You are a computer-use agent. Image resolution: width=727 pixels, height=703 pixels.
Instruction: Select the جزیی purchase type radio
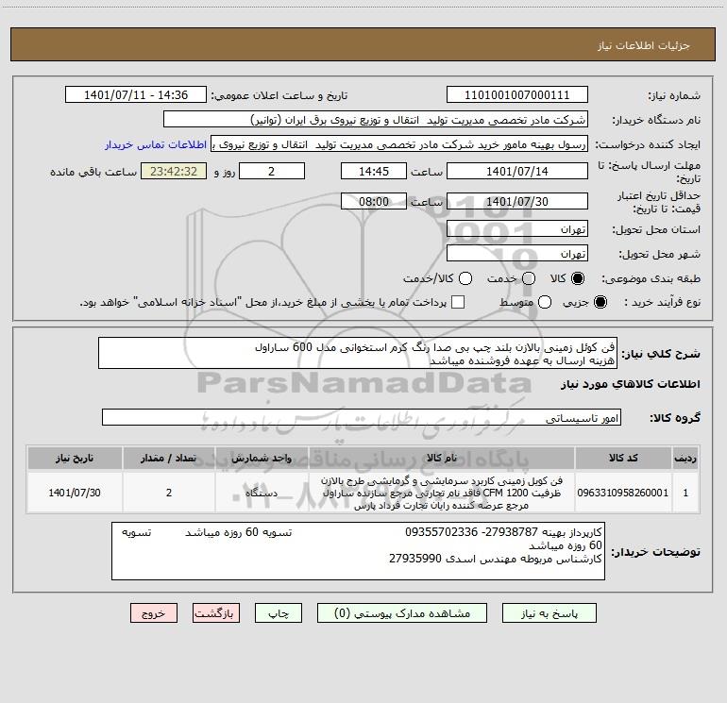(600, 302)
